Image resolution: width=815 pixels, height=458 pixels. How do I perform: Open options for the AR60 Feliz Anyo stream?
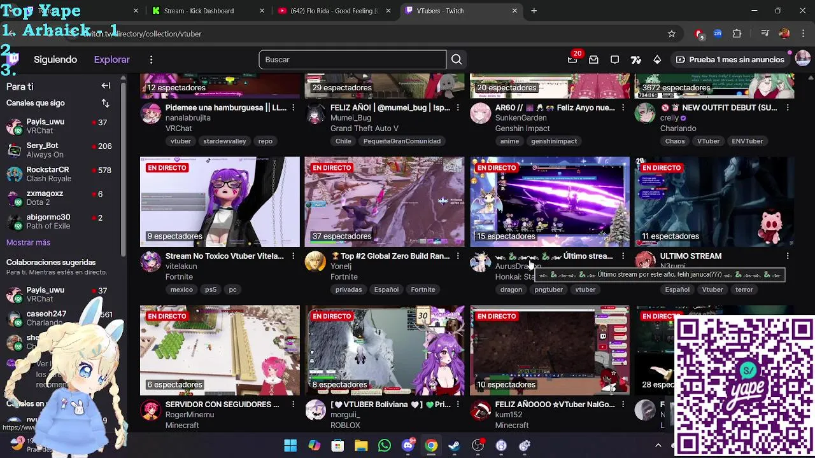(x=623, y=108)
